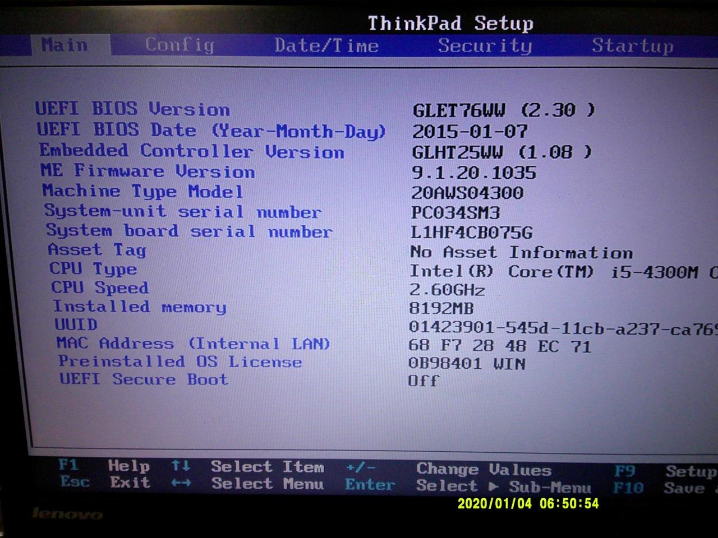Click the MAC value 68 F7 28 48 EC 71
Screen dimensions: 718x538
tap(500, 346)
